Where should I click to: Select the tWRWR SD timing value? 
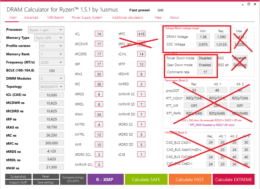tap(141, 104)
